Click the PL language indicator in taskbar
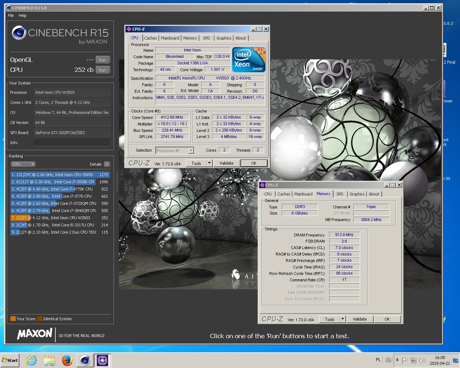The width and height of the screenshot is (460, 368). coord(378,360)
